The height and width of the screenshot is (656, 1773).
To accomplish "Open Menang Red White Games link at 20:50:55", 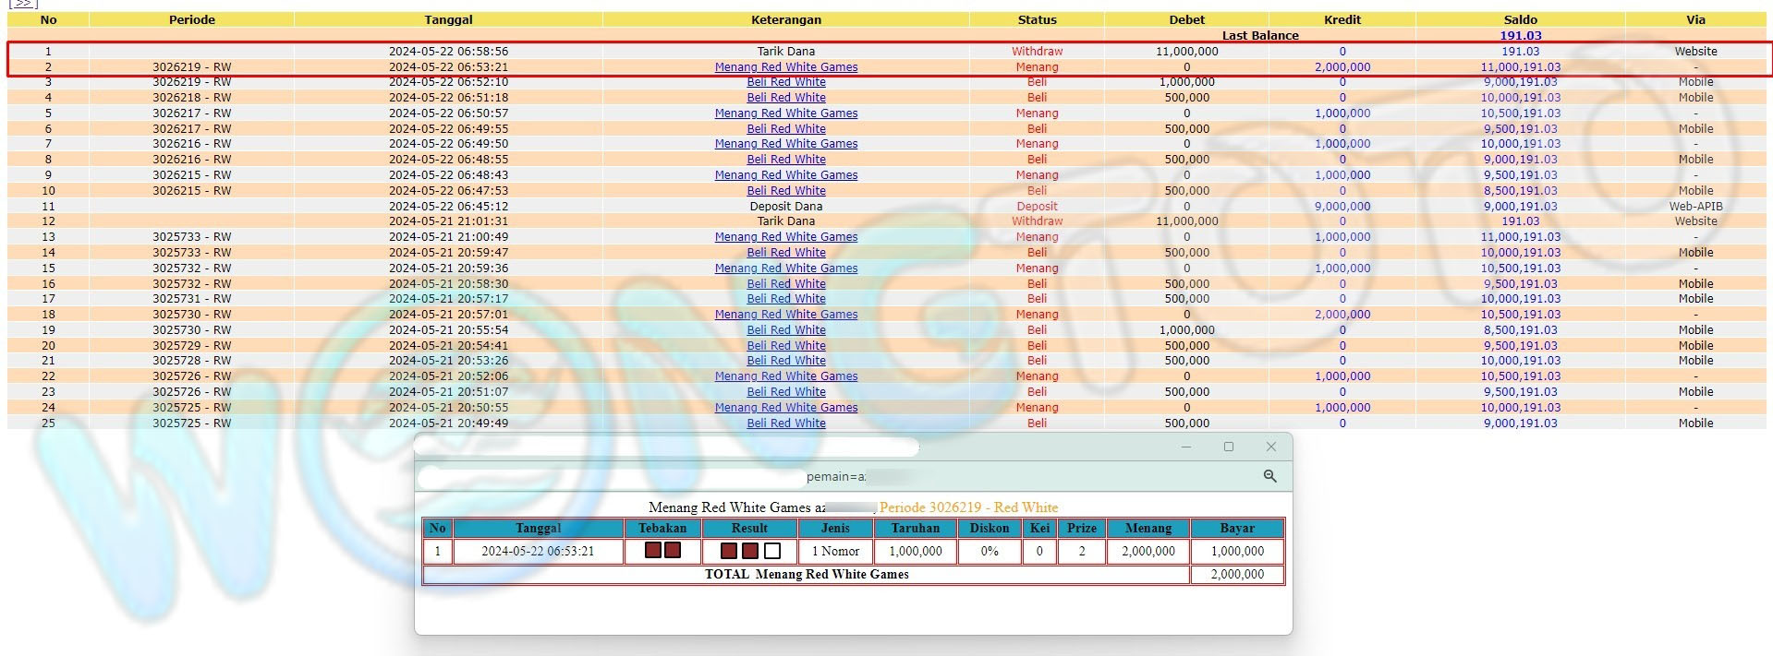I will tap(785, 408).
